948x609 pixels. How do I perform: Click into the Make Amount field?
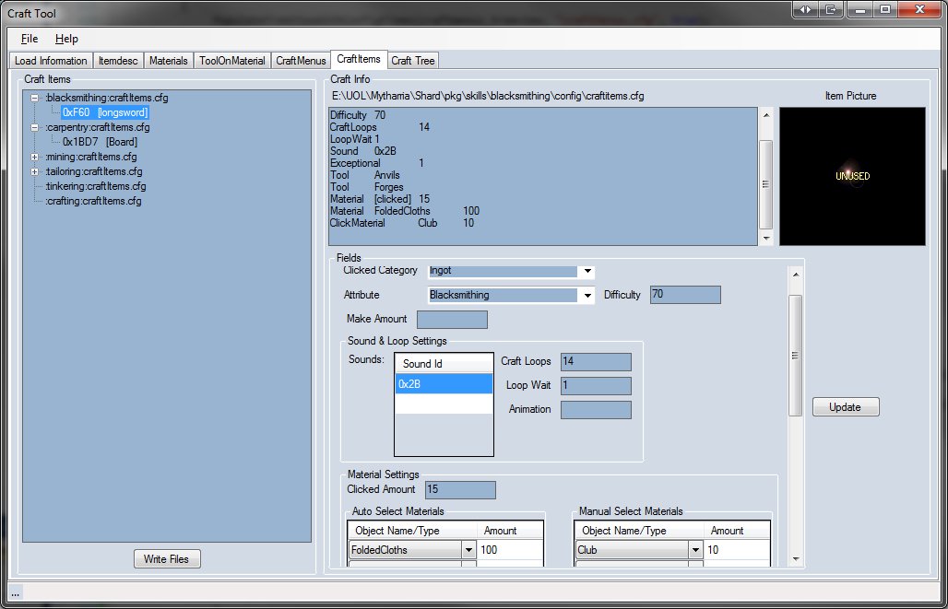[x=452, y=320]
